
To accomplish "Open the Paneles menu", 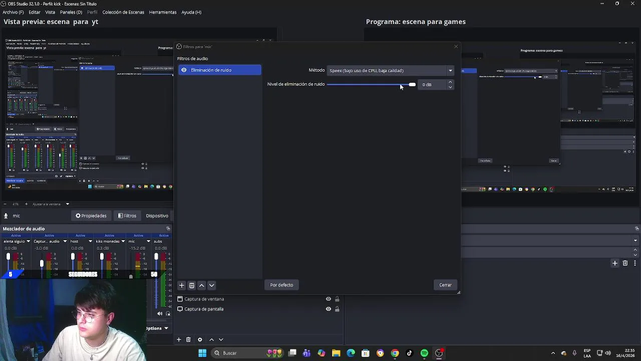I will point(71,12).
